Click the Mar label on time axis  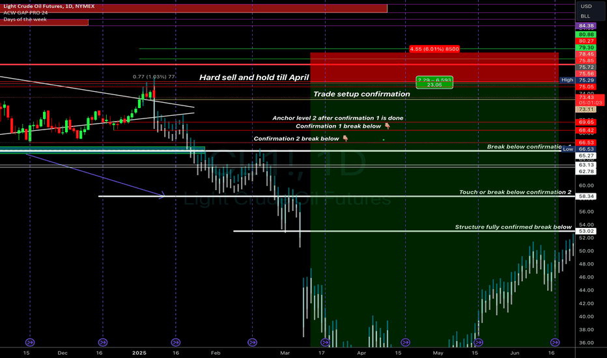[285, 353]
